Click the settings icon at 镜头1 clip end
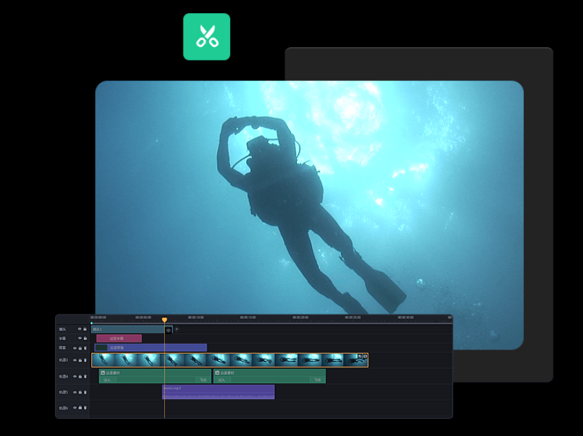583x436 pixels. pyautogui.click(x=168, y=330)
